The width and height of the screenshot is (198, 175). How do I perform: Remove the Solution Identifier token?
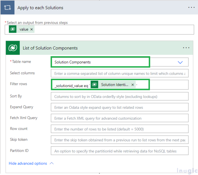tap(133, 85)
